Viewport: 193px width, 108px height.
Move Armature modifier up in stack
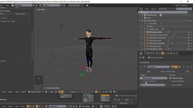pyautogui.click(x=188, y=67)
